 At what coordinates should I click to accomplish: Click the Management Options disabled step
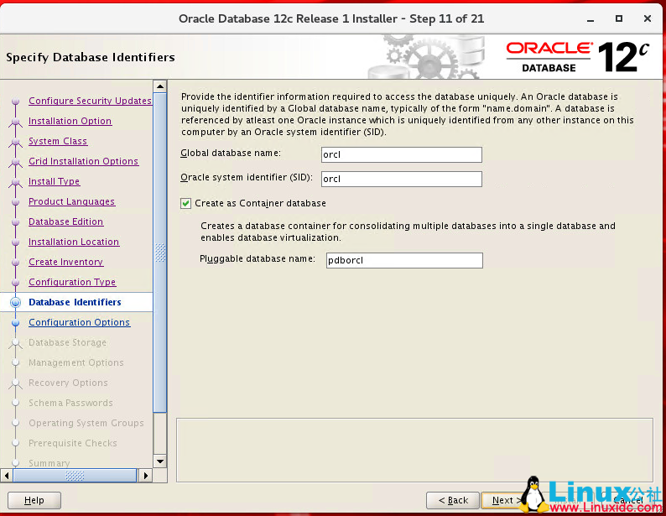click(x=76, y=362)
